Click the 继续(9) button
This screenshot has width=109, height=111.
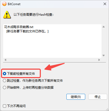pyautogui.click(x=76, y=97)
